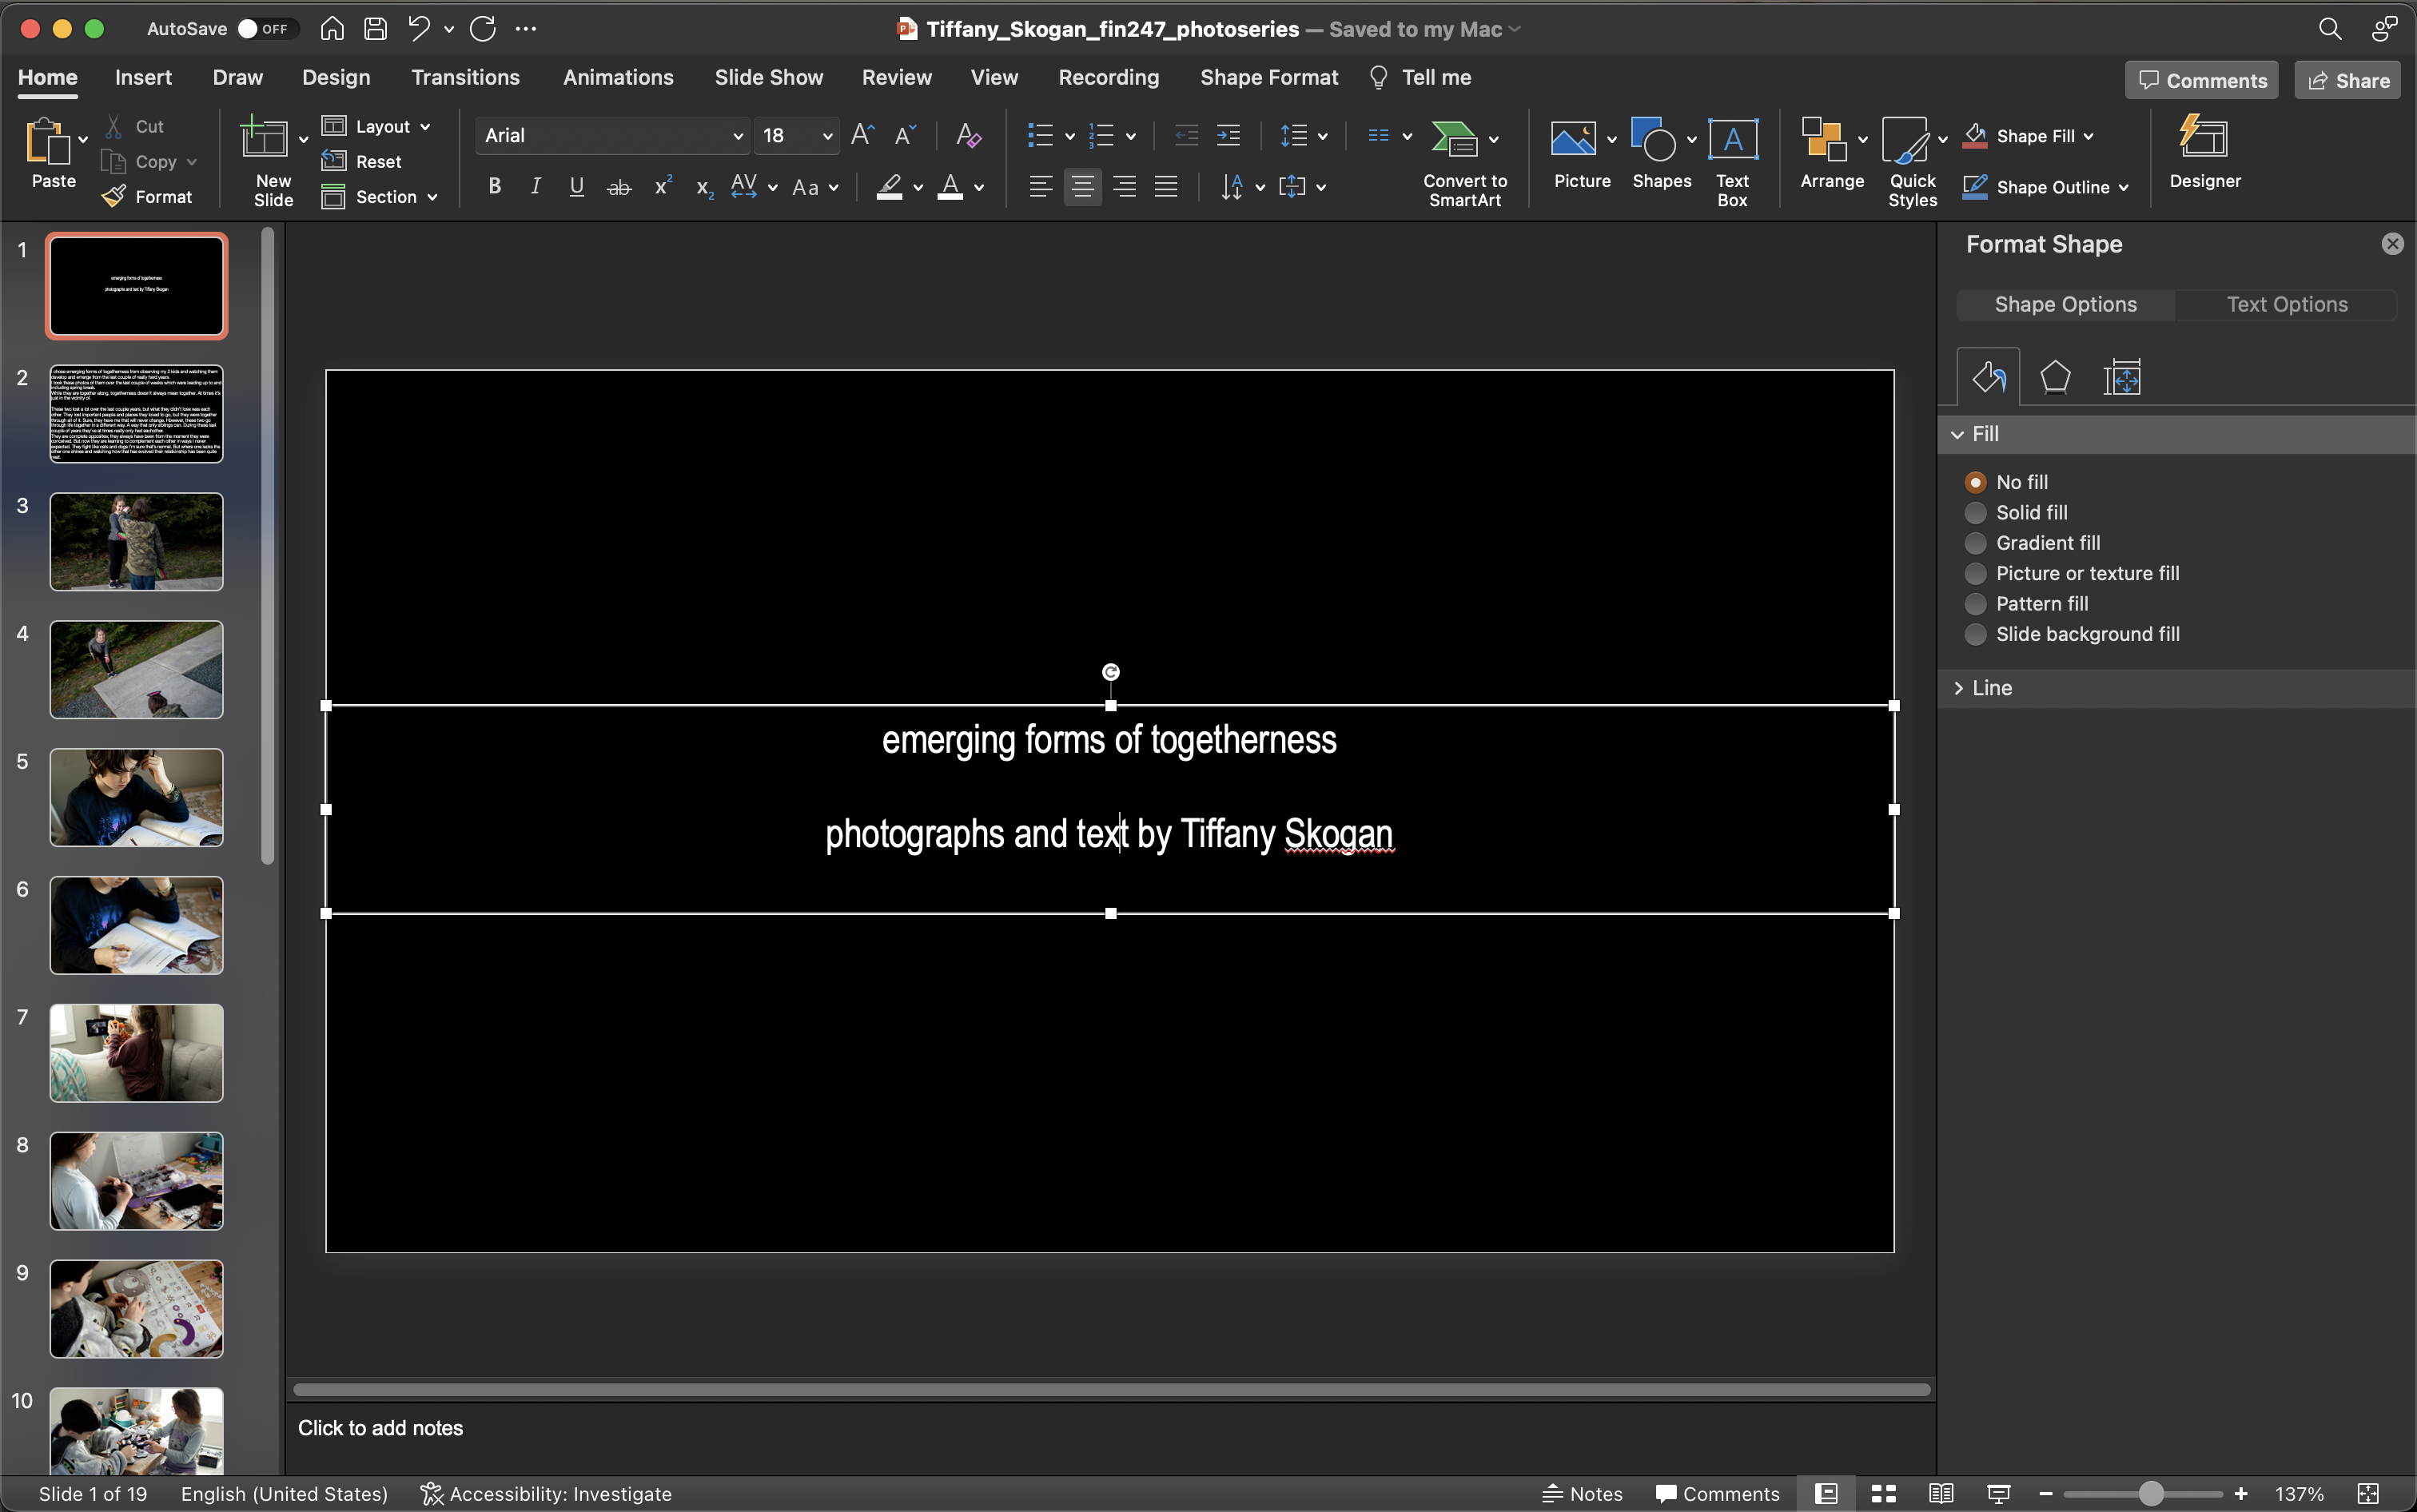2417x1512 pixels.
Task: Click the Bold formatting icon
Action: tap(494, 186)
